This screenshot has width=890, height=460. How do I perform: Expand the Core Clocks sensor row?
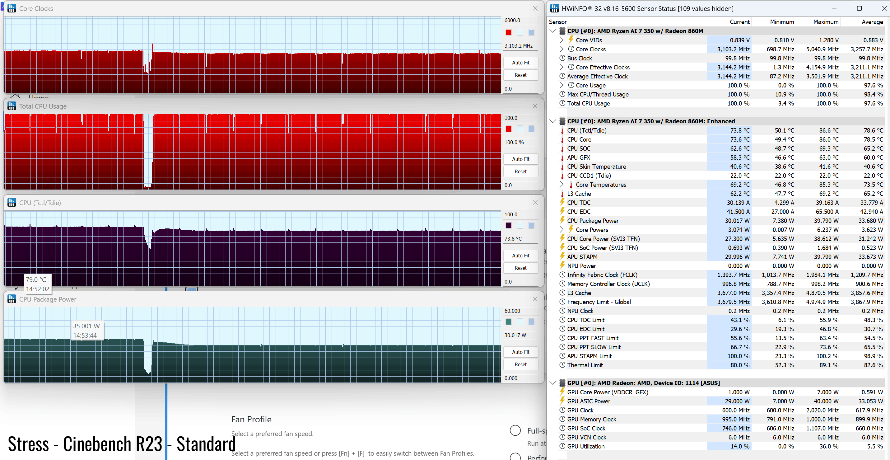(x=562, y=49)
